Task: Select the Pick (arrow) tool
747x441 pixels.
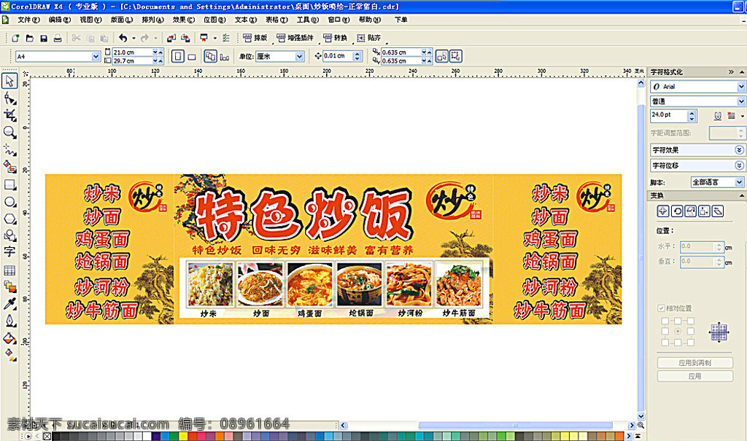Action: coord(9,81)
